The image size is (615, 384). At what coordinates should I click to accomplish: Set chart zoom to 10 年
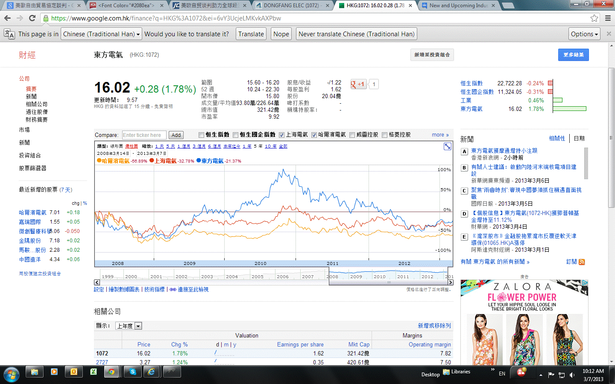(271, 146)
